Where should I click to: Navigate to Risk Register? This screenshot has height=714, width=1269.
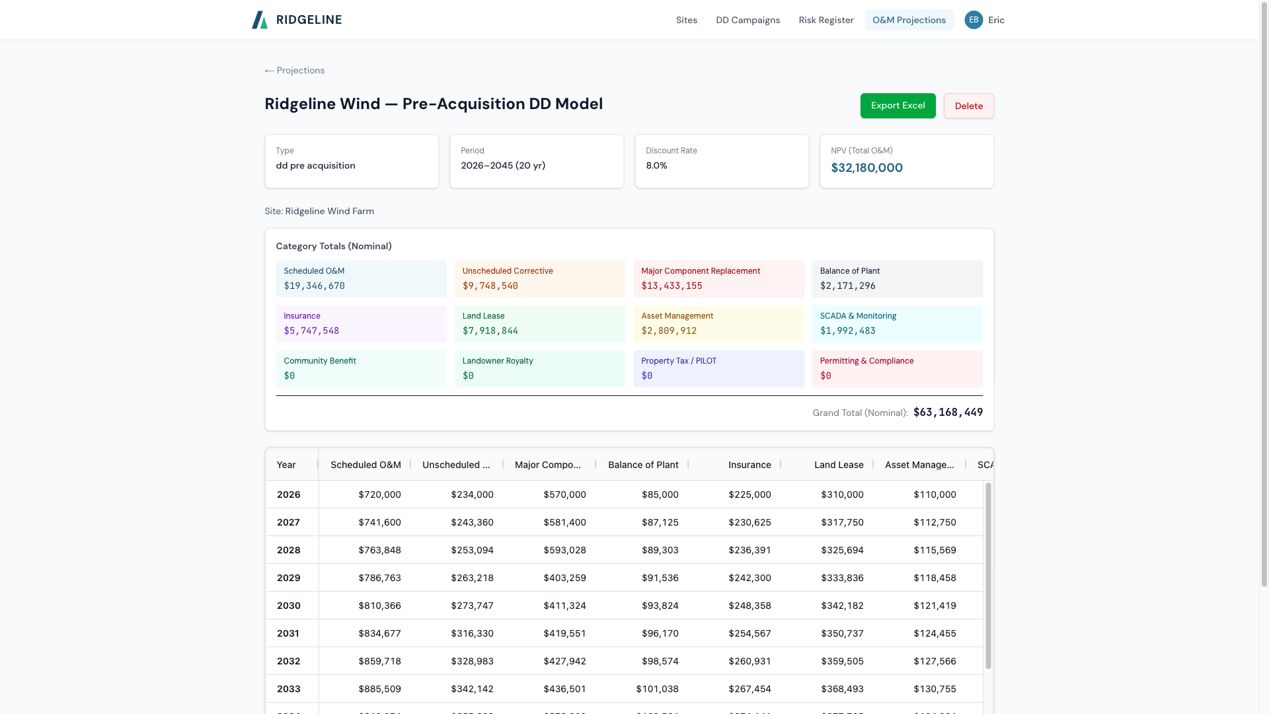tap(826, 20)
